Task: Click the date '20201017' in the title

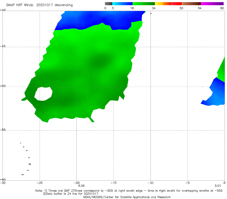Action: pyautogui.click(x=44, y=5)
